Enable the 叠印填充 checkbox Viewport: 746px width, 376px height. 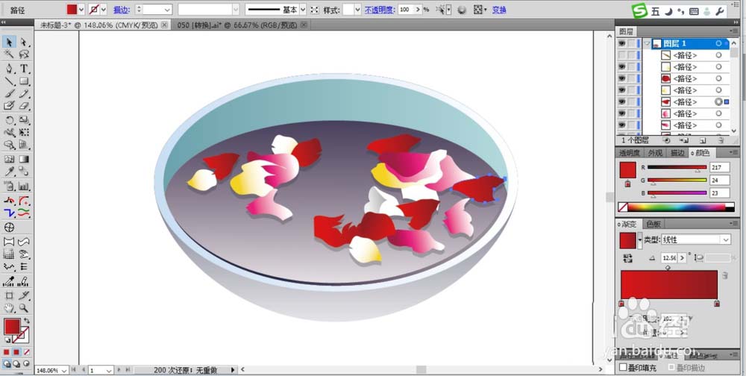pyautogui.click(x=623, y=368)
